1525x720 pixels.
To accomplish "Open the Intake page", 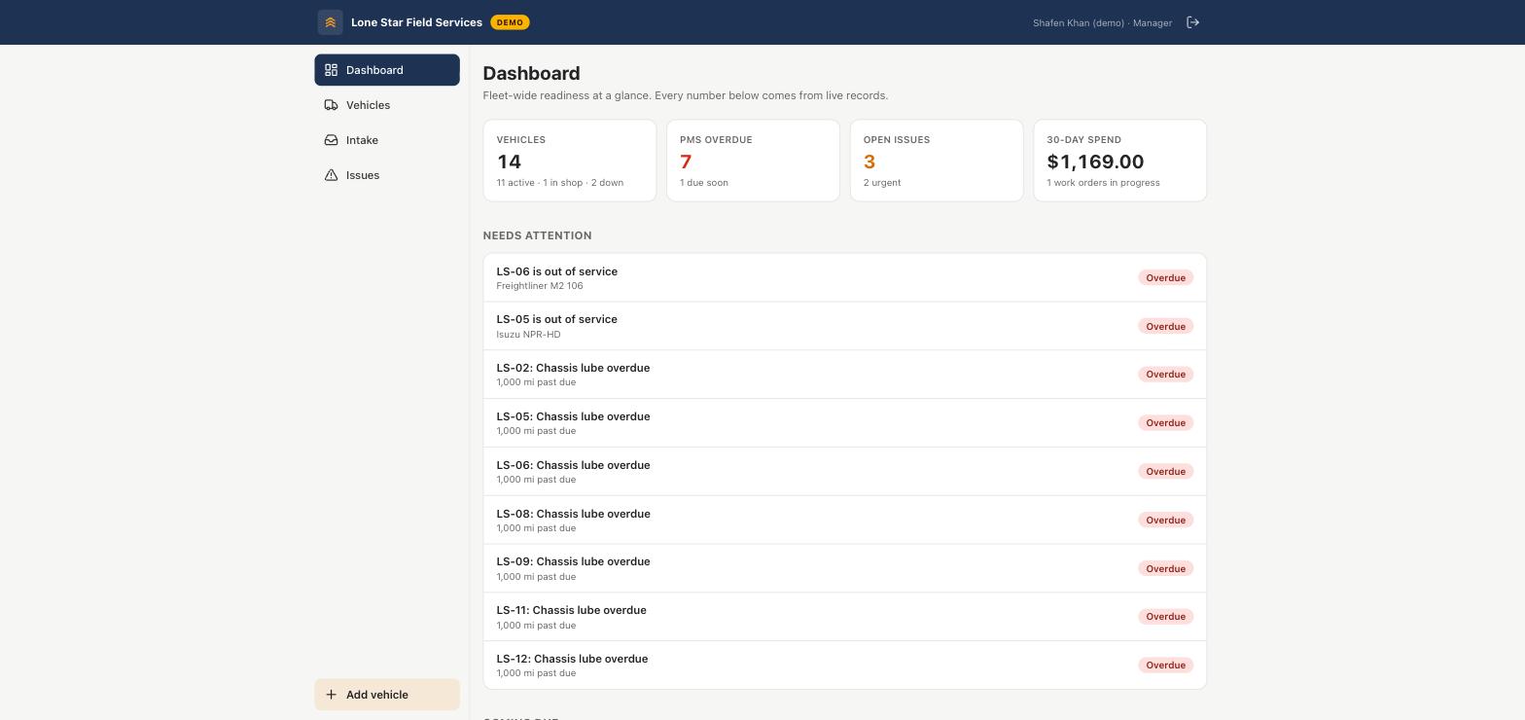I will click(387, 140).
